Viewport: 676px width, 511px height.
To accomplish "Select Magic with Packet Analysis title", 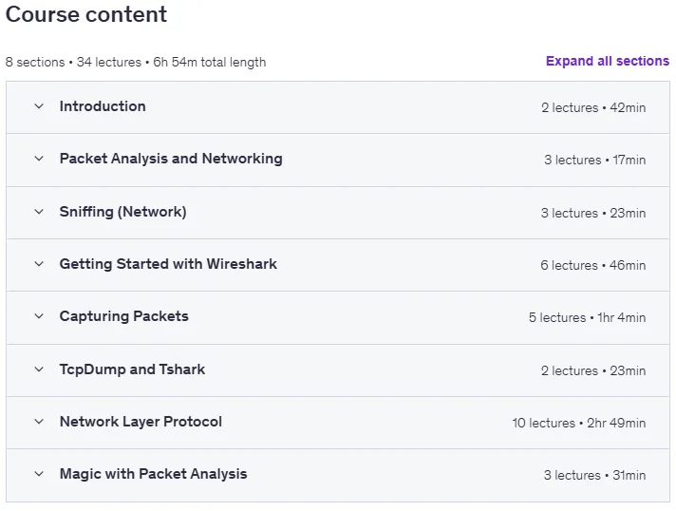I will click(x=154, y=474).
